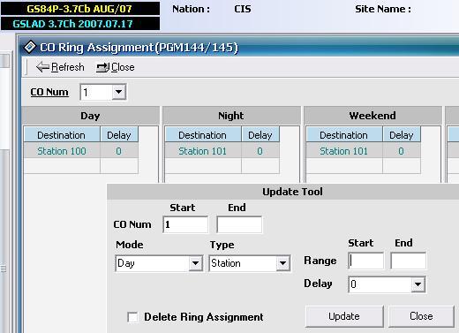Click Delay value 0 in Weekend table
This screenshot has width=459, height=333.
pyautogui.click(x=402, y=151)
